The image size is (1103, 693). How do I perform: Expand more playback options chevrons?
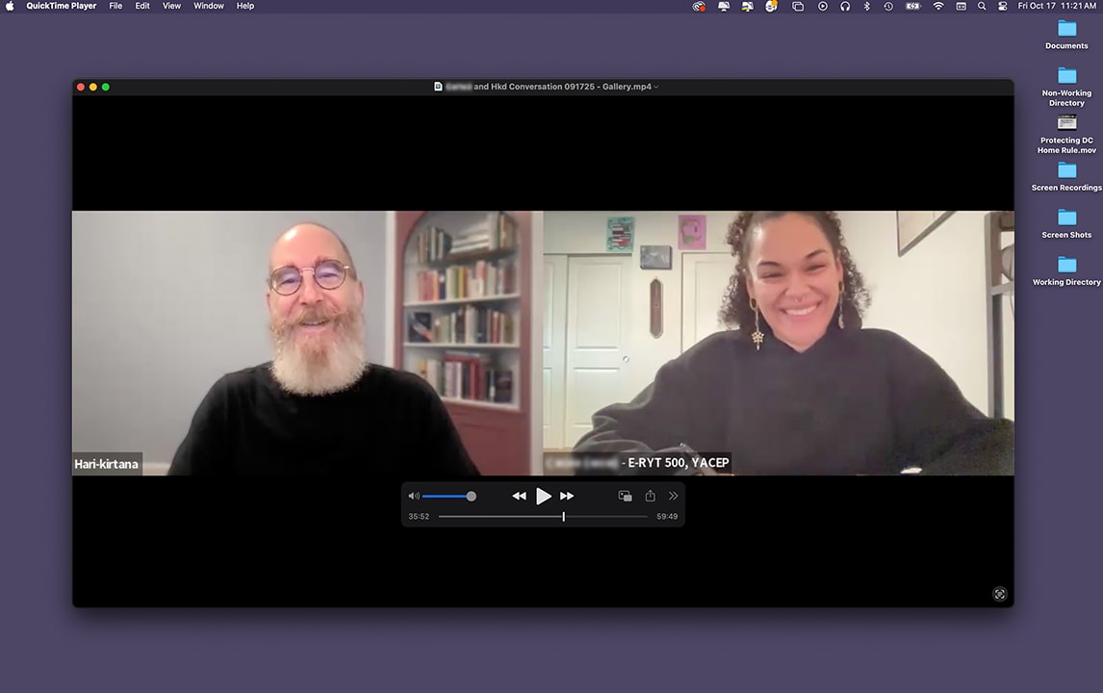coord(673,496)
